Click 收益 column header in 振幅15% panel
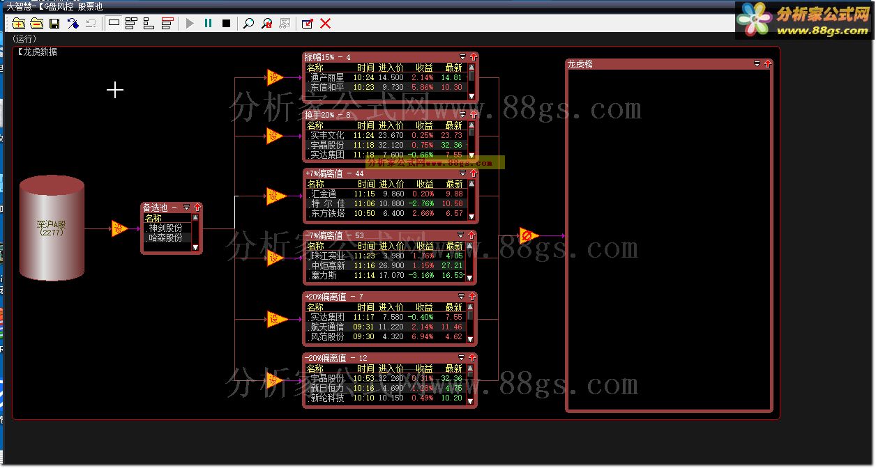This screenshot has height=468, width=876. click(424, 68)
